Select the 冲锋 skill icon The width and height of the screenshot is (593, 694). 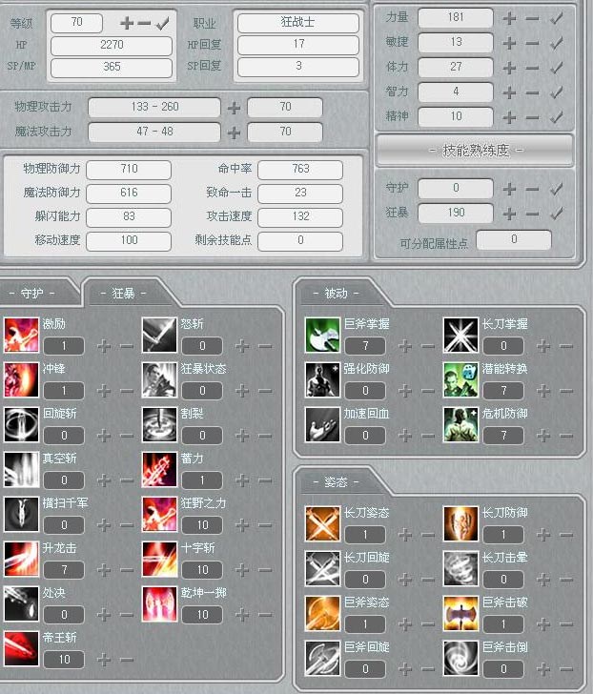point(21,379)
